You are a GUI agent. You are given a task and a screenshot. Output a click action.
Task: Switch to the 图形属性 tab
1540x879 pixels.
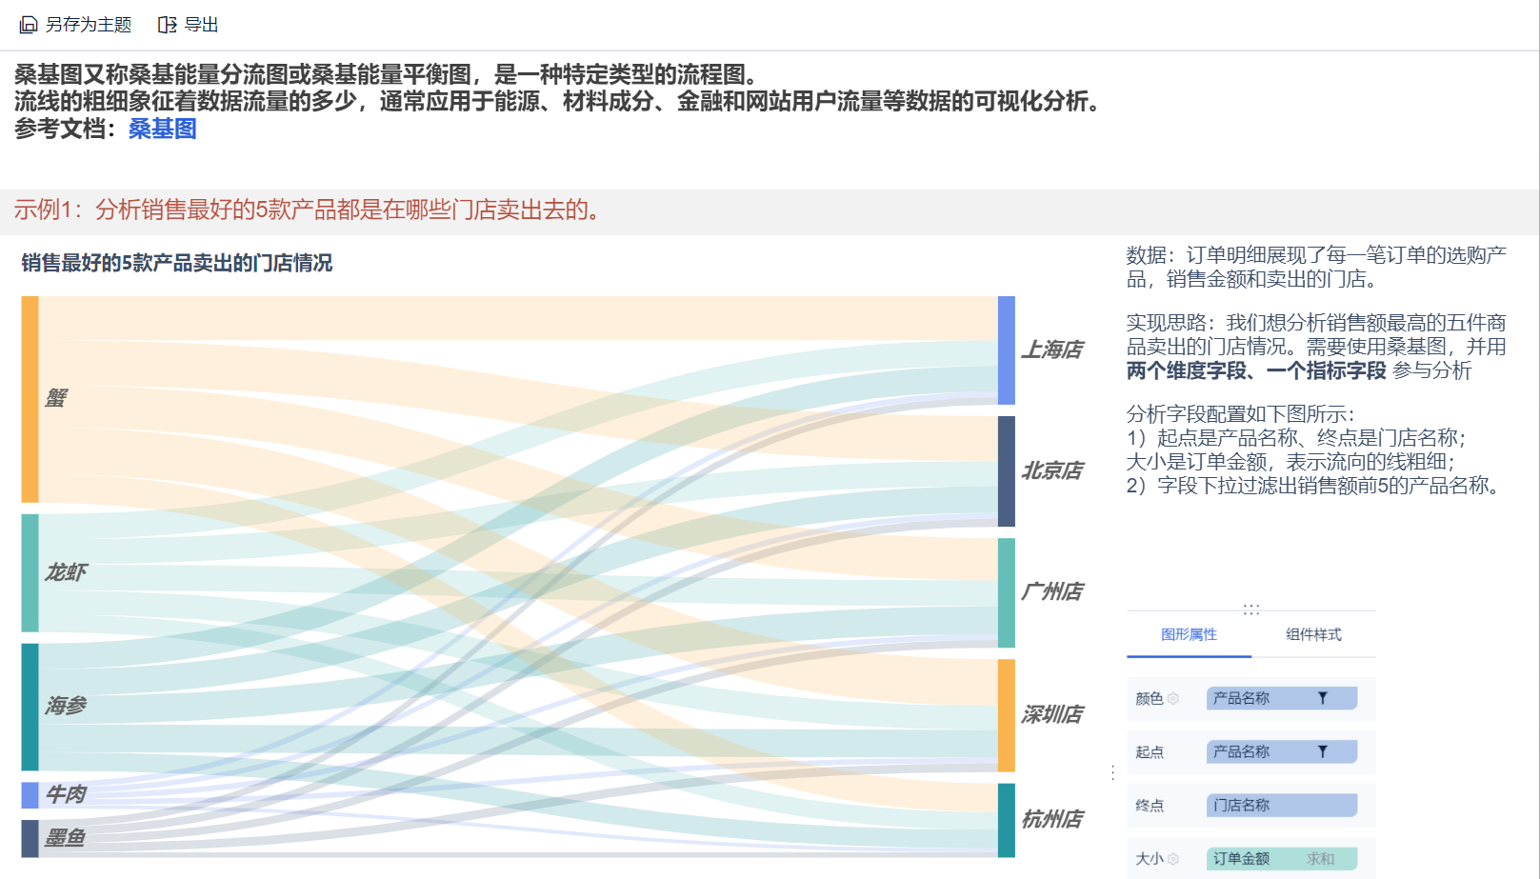(x=1189, y=634)
